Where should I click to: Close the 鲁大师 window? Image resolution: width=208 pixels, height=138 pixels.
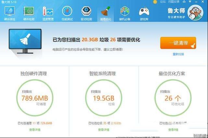203,2
